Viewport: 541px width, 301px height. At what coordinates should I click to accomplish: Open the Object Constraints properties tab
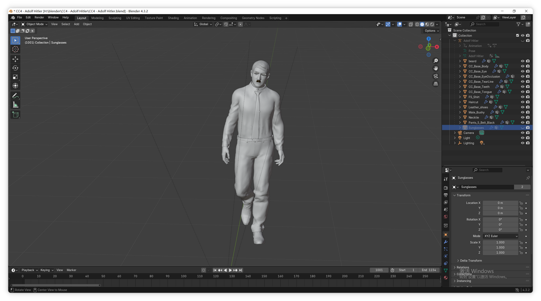(446, 264)
